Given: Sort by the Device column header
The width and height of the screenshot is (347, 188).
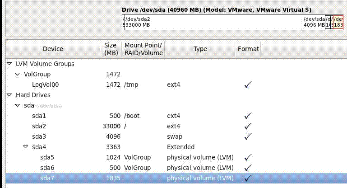Looking at the screenshot, I should pos(53,49).
